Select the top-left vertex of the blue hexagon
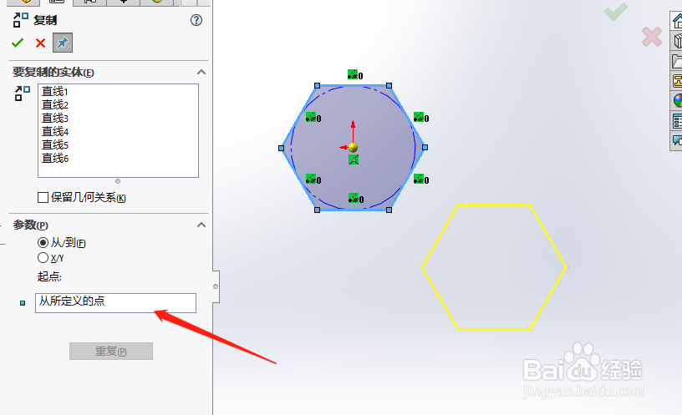The image size is (682, 415). 317,86
